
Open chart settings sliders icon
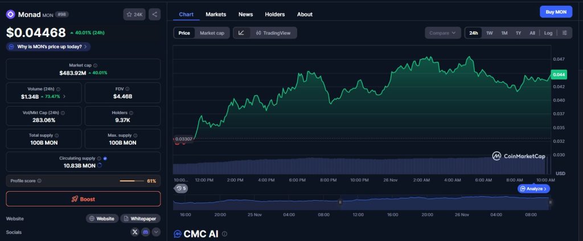tap(564, 33)
